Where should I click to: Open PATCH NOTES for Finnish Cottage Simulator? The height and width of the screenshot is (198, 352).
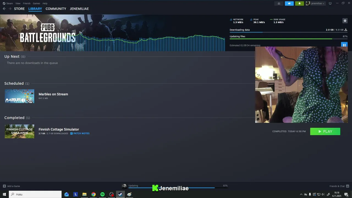pos(80,133)
